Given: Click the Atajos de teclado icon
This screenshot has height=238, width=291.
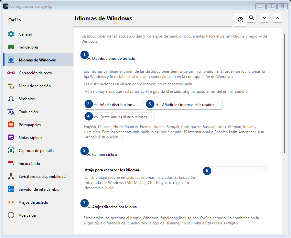Looking at the screenshot, I should (x=11, y=202).
